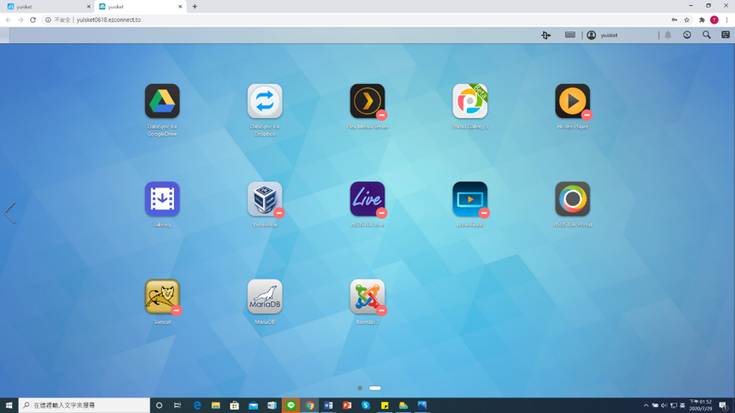Image resolution: width=735 pixels, height=413 pixels.
Task: Launch Hi-Res Player app icon
Action: pyautogui.click(x=572, y=101)
